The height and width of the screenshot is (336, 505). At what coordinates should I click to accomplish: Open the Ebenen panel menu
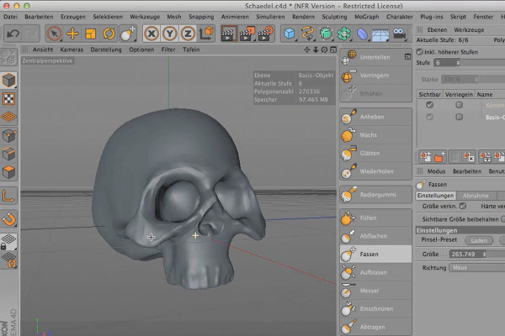tap(437, 30)
